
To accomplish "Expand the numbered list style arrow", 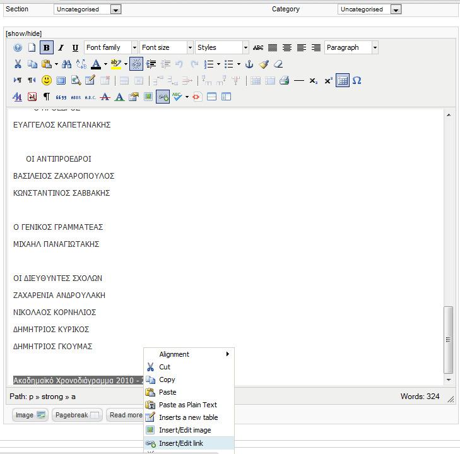I will 218,64.
